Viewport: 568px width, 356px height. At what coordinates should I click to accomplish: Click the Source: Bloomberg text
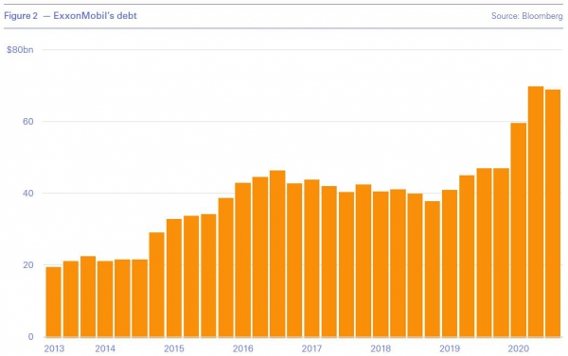point(527,16)
